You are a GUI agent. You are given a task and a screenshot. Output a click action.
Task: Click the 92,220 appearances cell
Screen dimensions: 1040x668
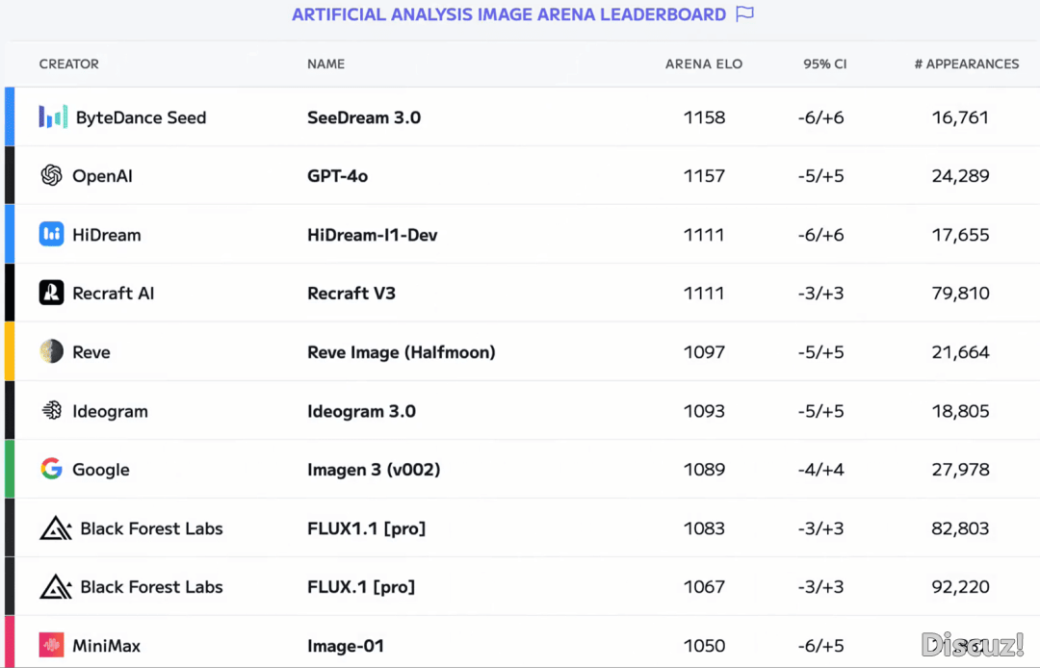[960, 586]
